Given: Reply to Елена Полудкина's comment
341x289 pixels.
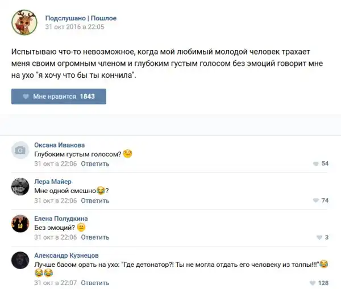Looking at the screenshot, I should click(x=95, y=237).
